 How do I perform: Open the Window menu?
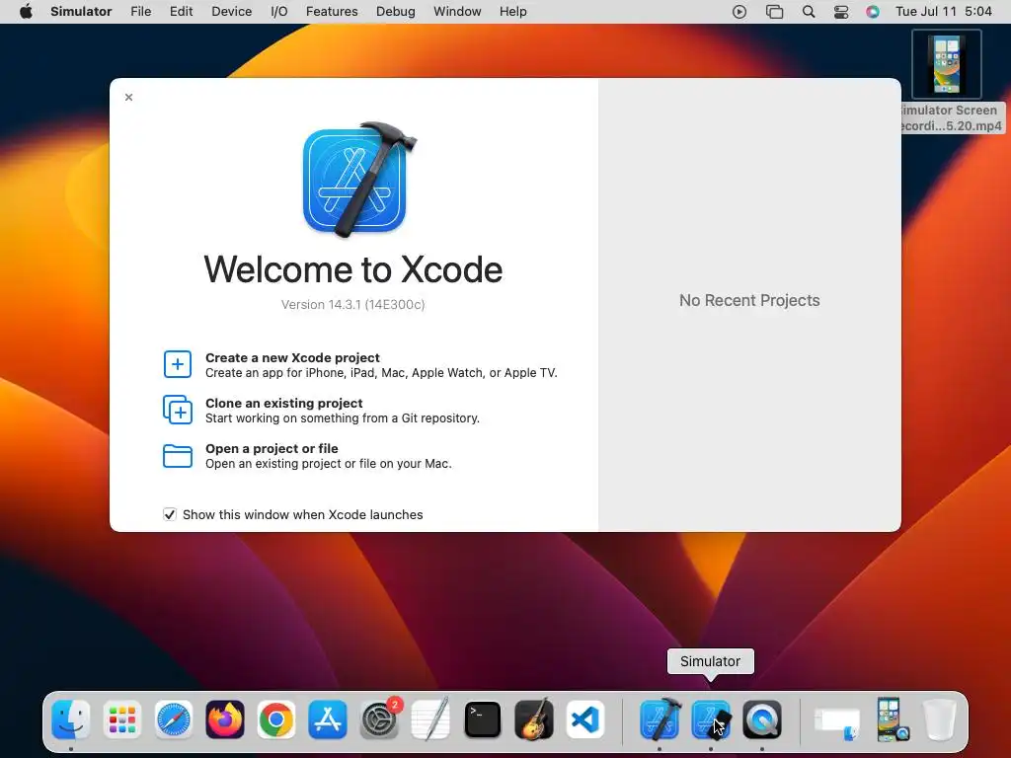tap(457, 12)
